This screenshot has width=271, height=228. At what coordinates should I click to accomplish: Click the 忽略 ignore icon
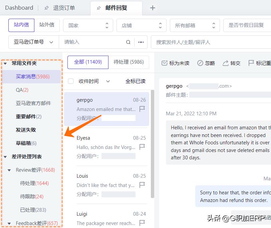201,63
